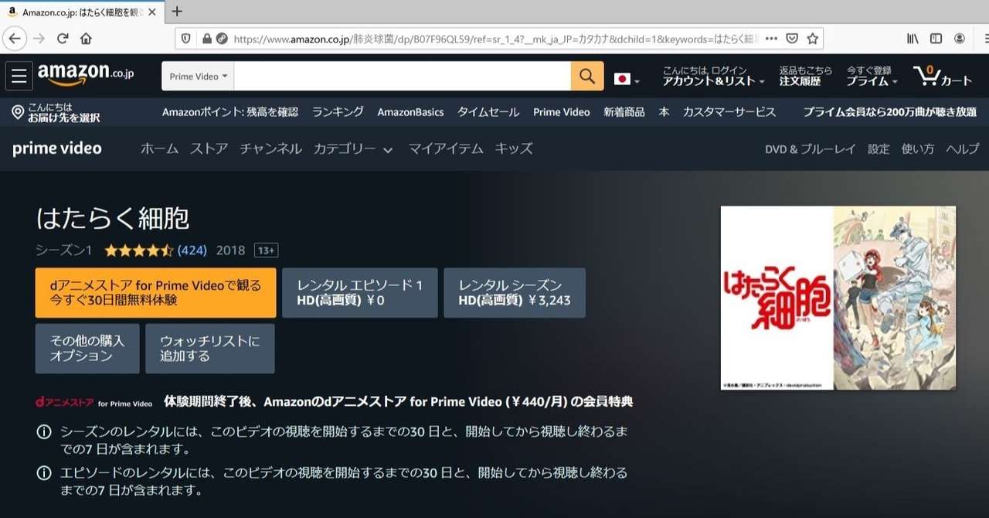The width and height of the screenshot is (989, 518).
Task: Open the shopping cart
Action: 943,76
